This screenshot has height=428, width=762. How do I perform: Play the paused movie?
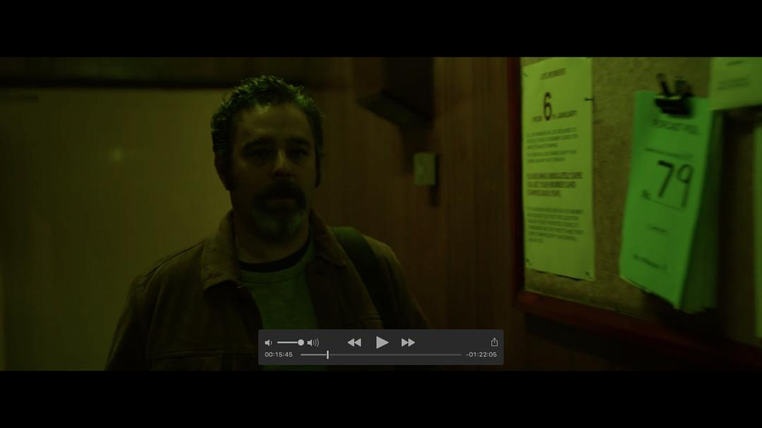click(x=382, y=343)
